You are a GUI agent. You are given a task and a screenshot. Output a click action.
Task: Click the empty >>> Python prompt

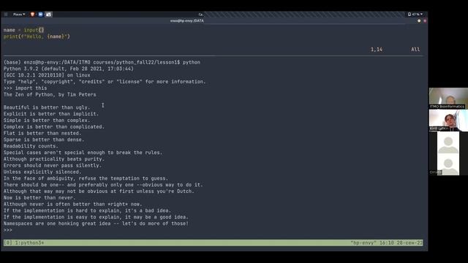point(8,230)
